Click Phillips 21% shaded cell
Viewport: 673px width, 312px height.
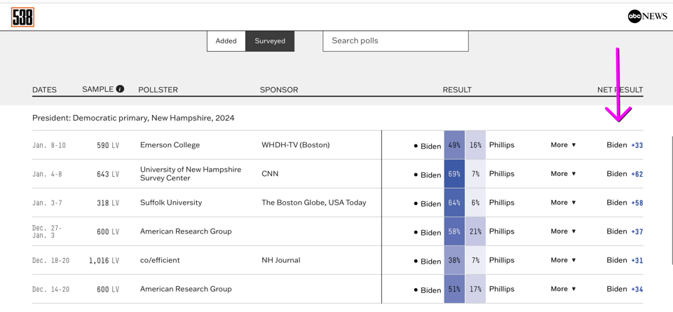[x=475, y=231]
